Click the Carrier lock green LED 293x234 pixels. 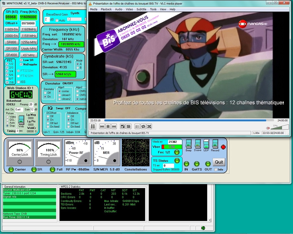click(11, 169)
